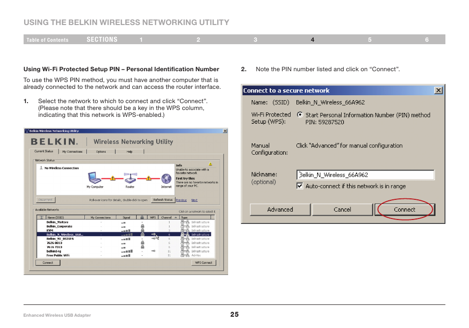This screenshot has width=469, height=328.
Task: Click Refresh Status button
Action: (163, 199)
